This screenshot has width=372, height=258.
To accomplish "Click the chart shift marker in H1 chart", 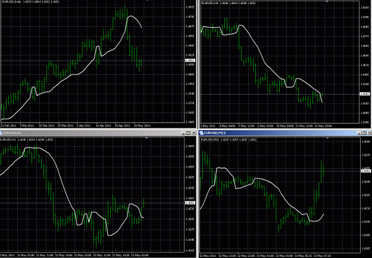I will (146, 138).
